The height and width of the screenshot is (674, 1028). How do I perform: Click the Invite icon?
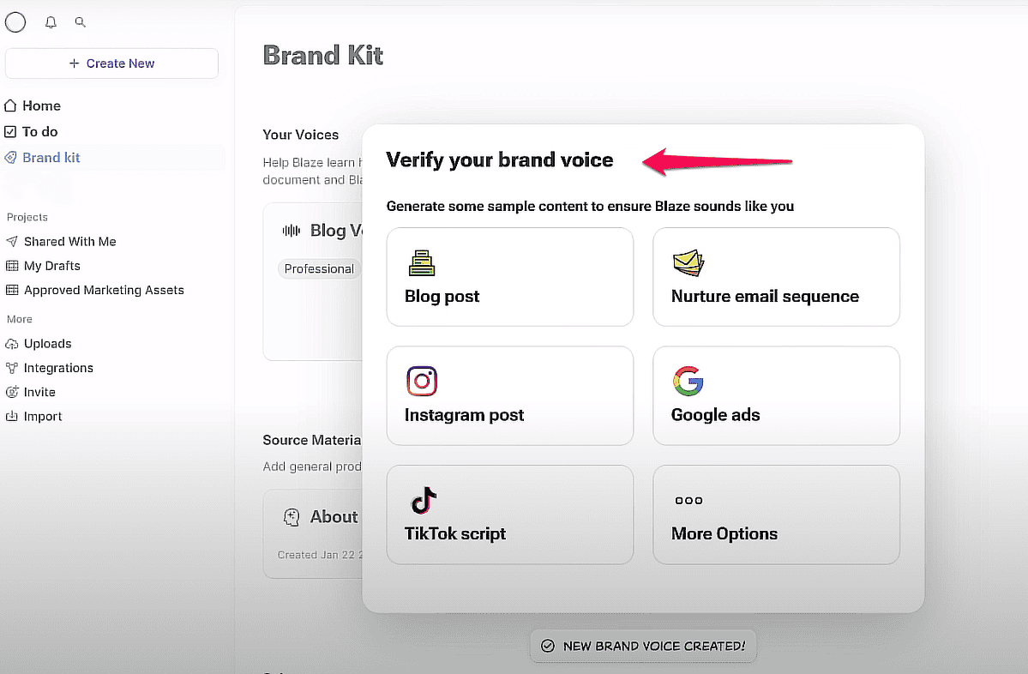[x=11, y=392]
